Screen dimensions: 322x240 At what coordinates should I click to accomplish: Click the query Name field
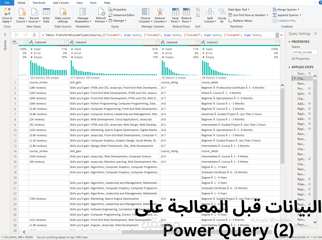[x=304, y=52]
